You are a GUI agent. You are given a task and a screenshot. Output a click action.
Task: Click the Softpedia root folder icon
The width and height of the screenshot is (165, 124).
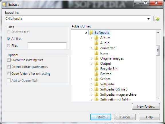[x=91, y=32]
